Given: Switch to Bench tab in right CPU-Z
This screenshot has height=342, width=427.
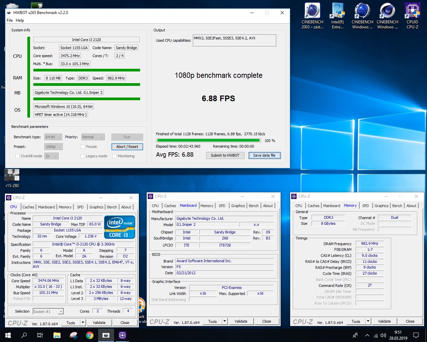Looking at the screenshot, I should click(397, 206).
